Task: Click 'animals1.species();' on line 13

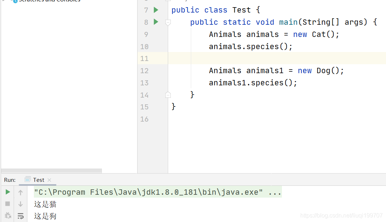Action: click(x=253, y=83)
